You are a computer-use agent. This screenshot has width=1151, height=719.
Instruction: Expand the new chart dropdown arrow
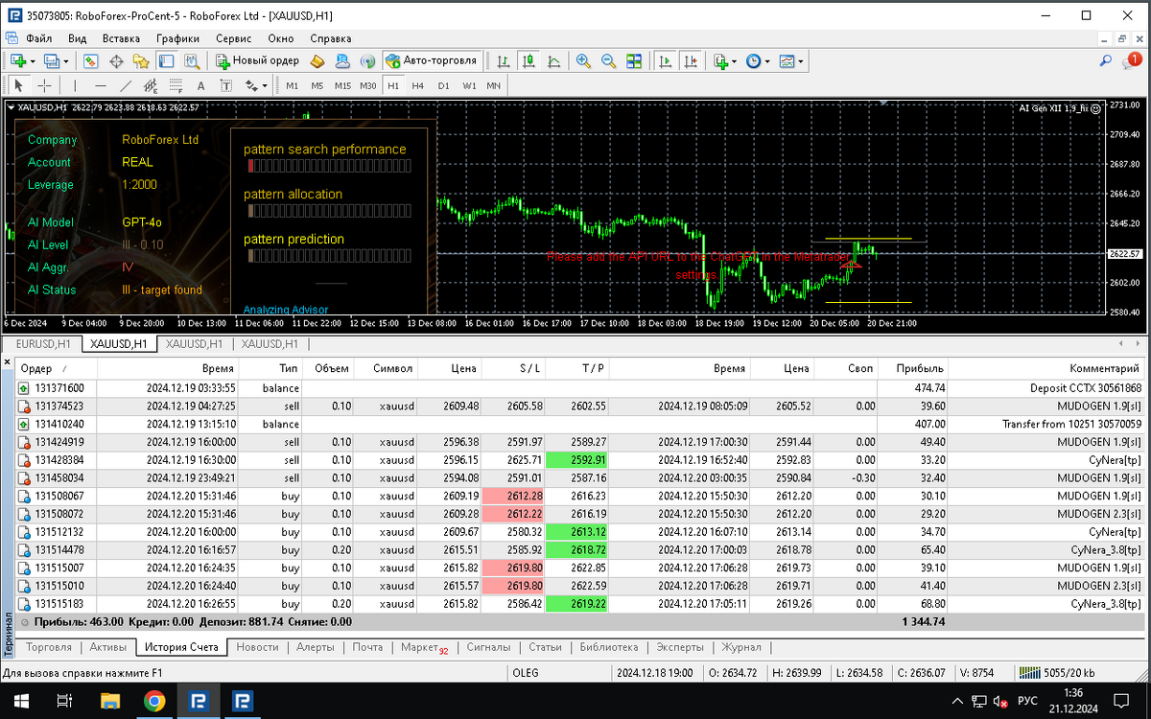pyautogui.click(x=33, y=60)
